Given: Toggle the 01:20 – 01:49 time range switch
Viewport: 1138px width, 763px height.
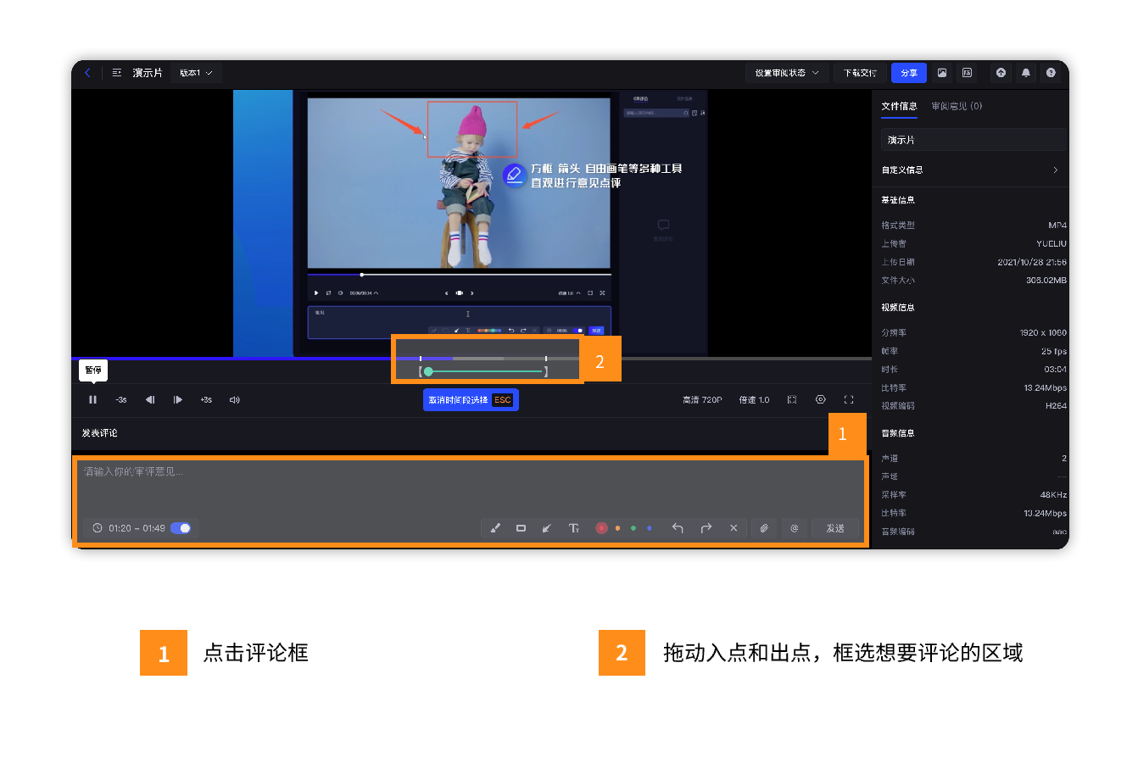Looking at the screenshot, I should pos(181,528).
